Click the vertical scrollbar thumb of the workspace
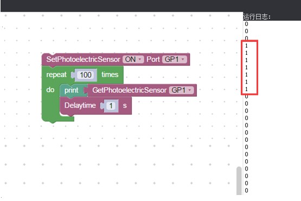The height and width of the screenshot is (201, 301). pos(239,181)
